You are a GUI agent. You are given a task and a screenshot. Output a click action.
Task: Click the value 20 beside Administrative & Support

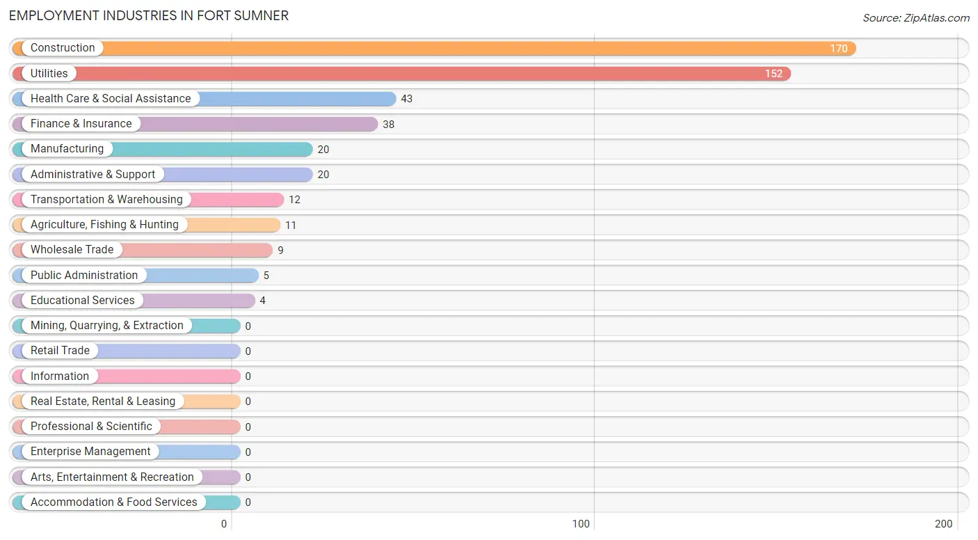tap(323, 175)
